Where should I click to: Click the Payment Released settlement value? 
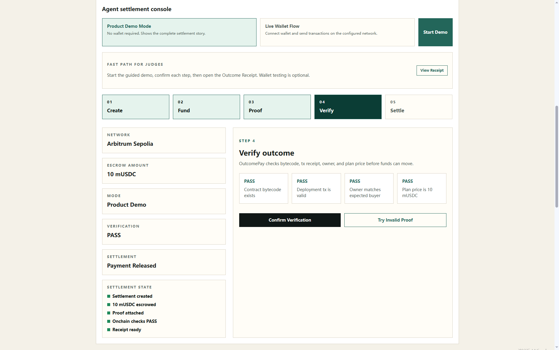tap(131, 266)
